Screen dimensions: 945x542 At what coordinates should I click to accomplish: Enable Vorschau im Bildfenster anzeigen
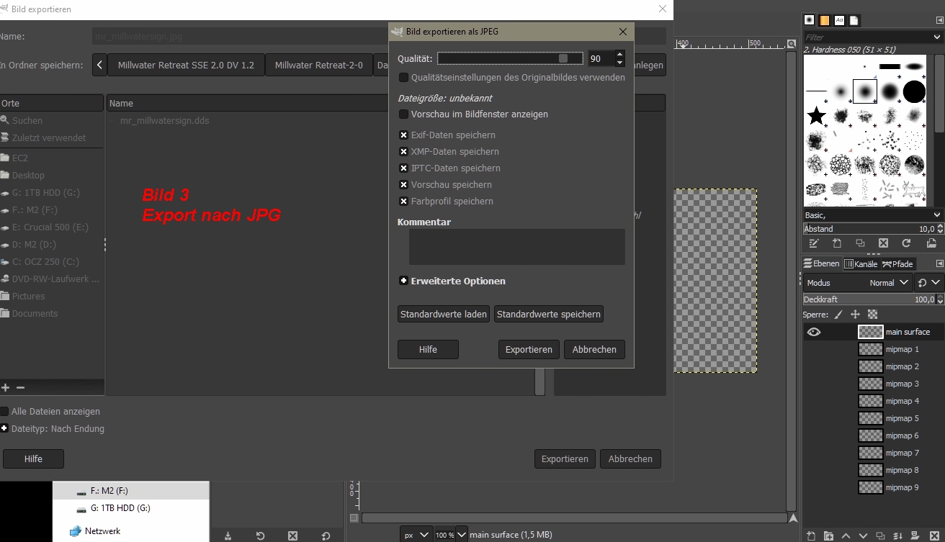(x=404, y=114)
